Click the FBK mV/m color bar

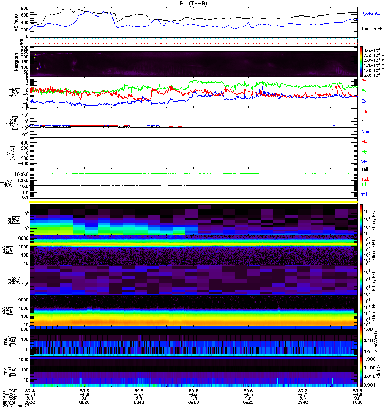point(361,341)
